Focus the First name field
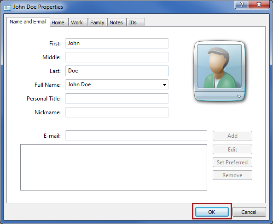This screenshot has height=224, width=273. click(117, 43)
